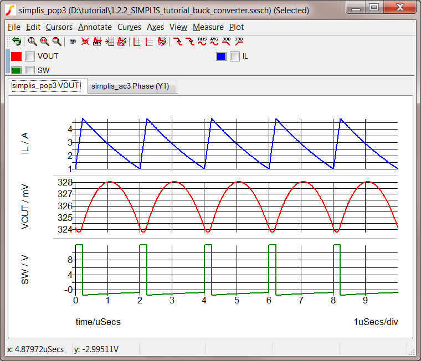The height and width of the screenshot is (361, 421).
Task: Expand the Axes menu
Action: tap(155, 27)
